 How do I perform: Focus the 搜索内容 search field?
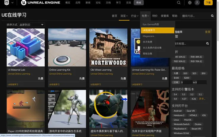[195, 16]
